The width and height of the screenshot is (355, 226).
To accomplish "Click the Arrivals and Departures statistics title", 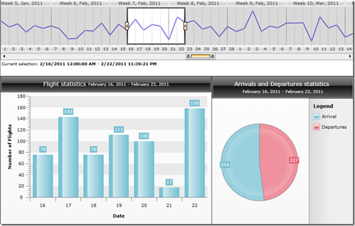I will tap(282, 84).
